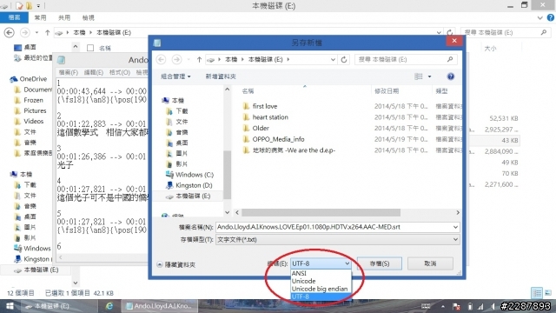The width and height of the screenshot is (556, 313).
Task: Choose ANSI encoding option
Action: (x=321, y=273)
